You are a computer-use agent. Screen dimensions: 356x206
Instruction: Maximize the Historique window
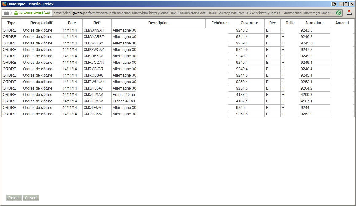(346, 4)
